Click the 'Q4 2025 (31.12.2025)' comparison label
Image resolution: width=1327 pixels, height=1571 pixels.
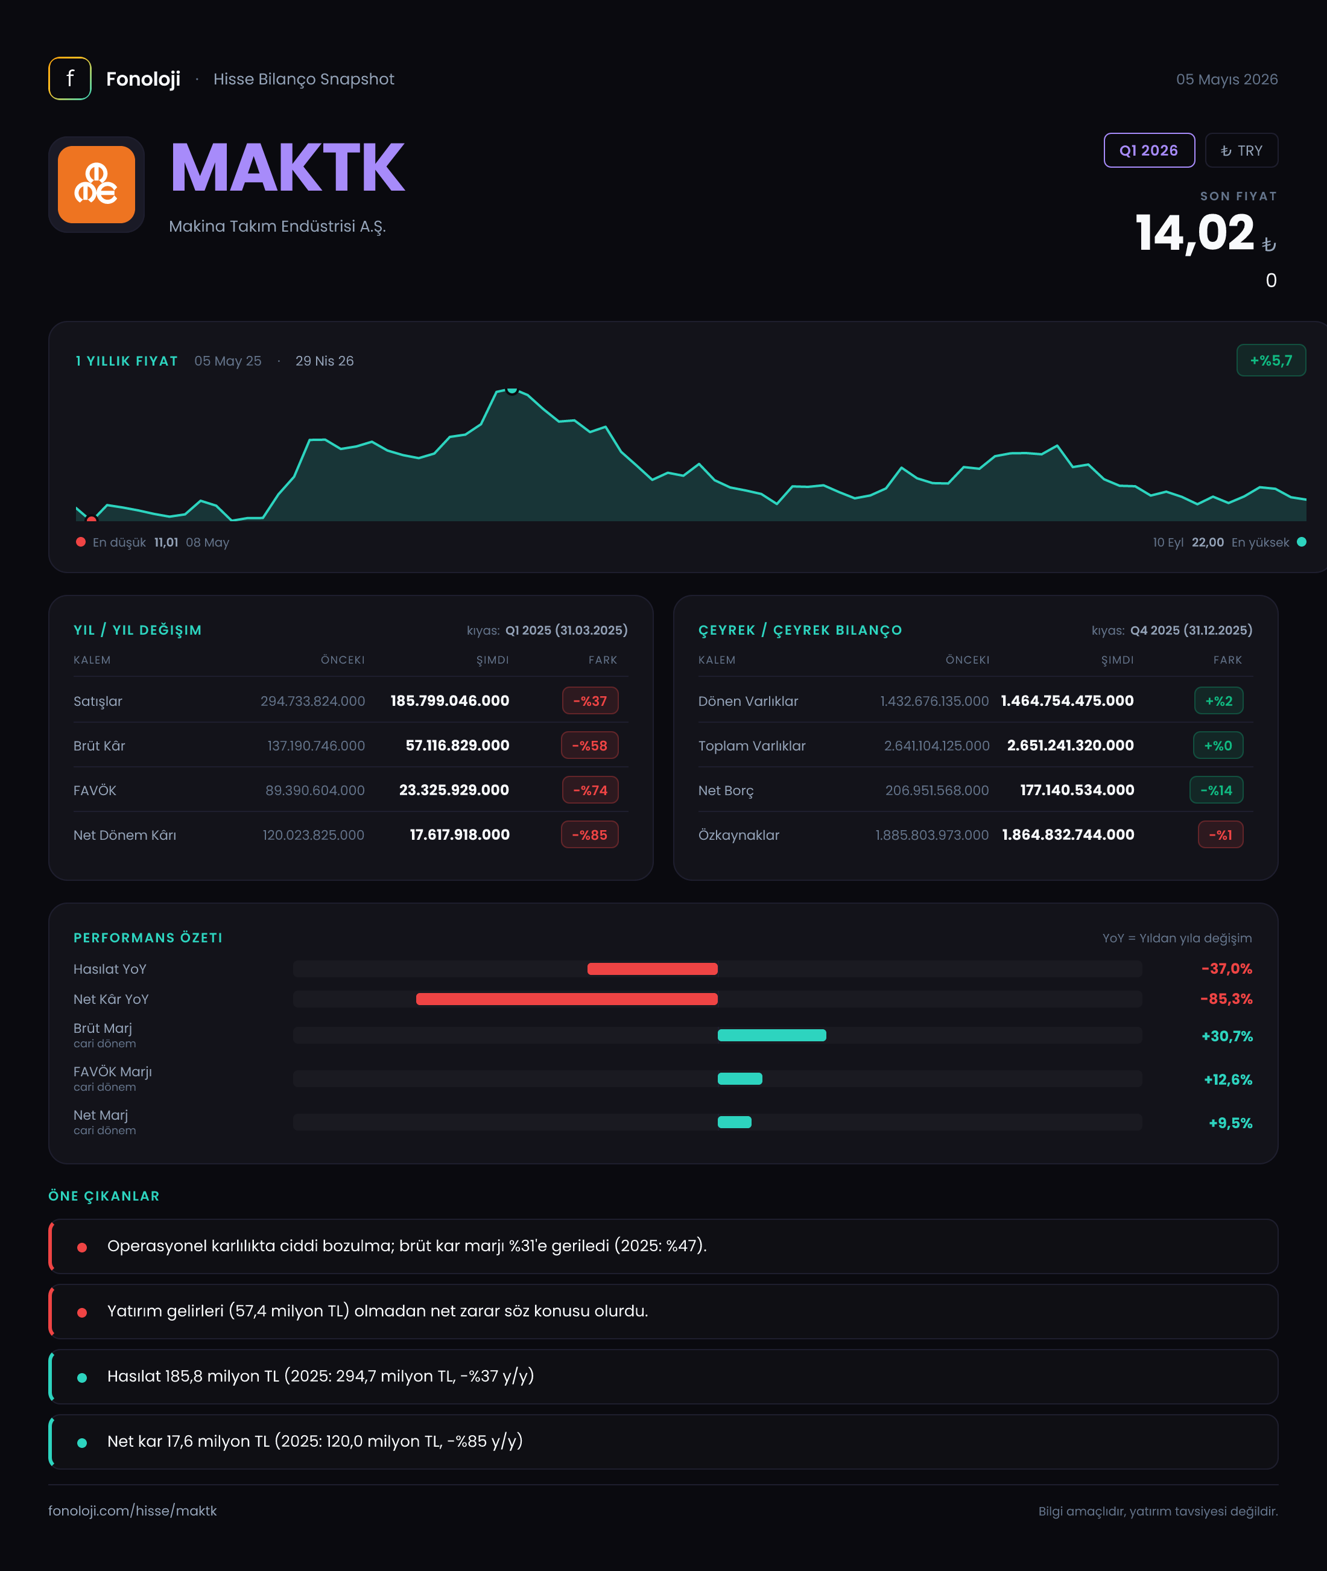(1192, 630)
